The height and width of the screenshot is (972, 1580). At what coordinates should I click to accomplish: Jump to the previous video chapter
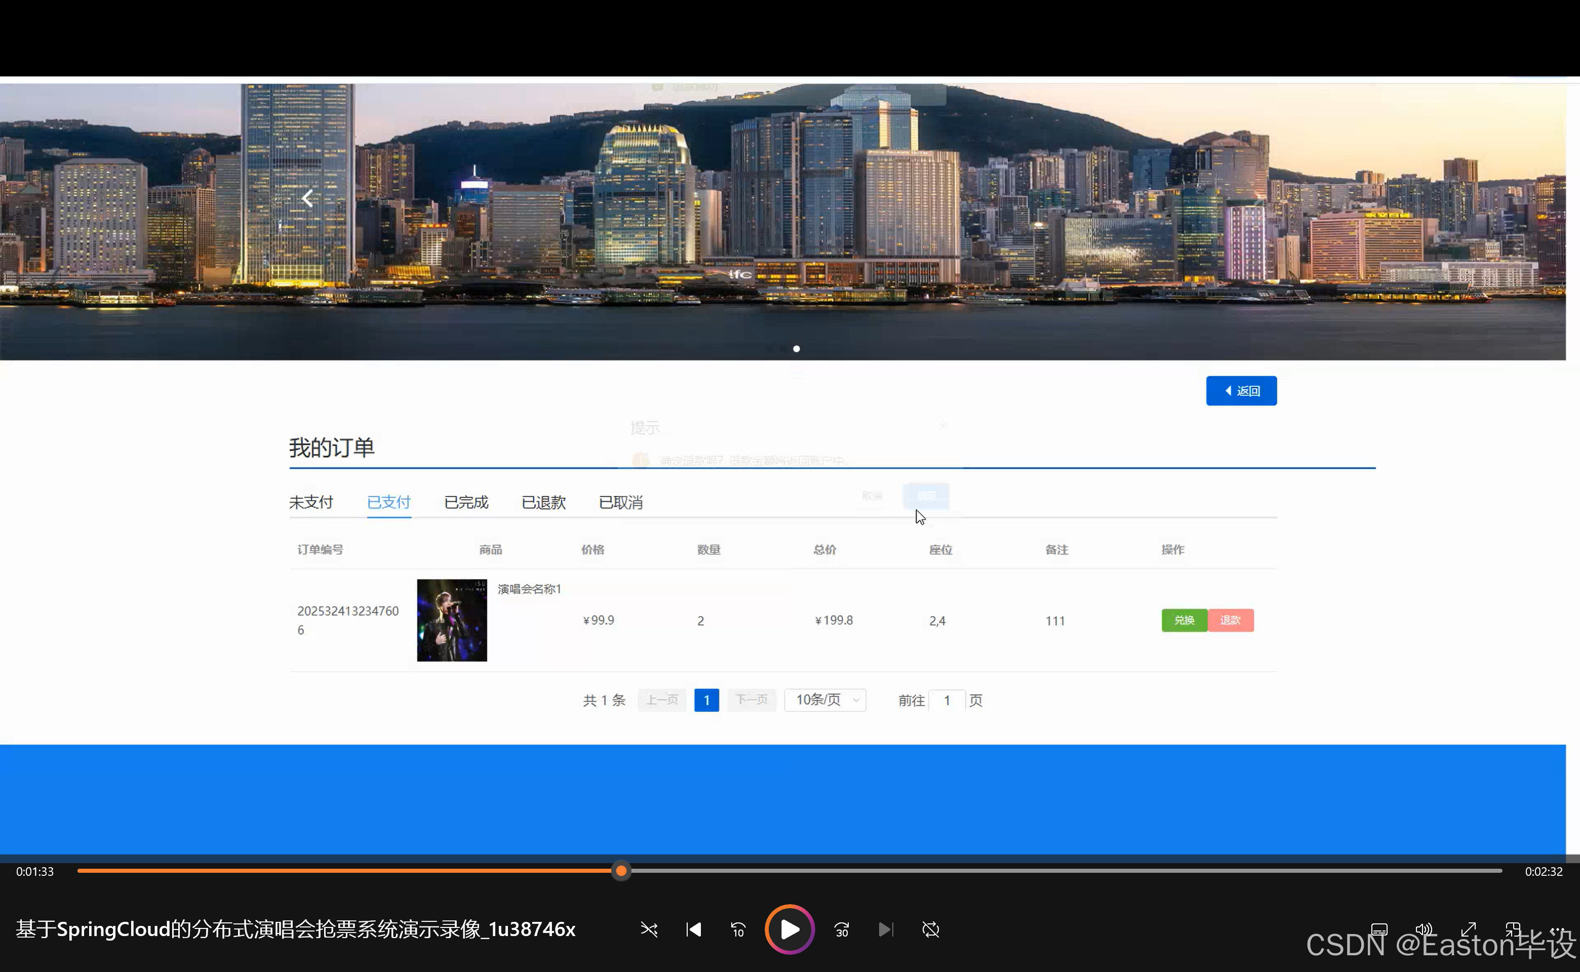pos(693,929)
